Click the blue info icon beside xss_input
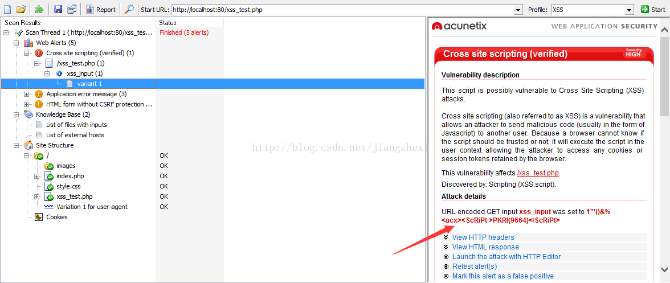This screenshot has width=670, height=283. coord(59,73)
